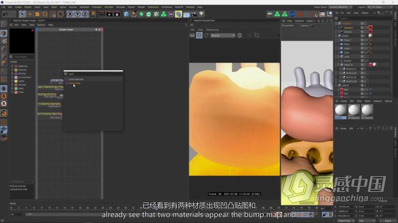Screen dimensions: 398x223
Task: Toggle layer checkbox for Gravity object
Action: coord(362,61)
